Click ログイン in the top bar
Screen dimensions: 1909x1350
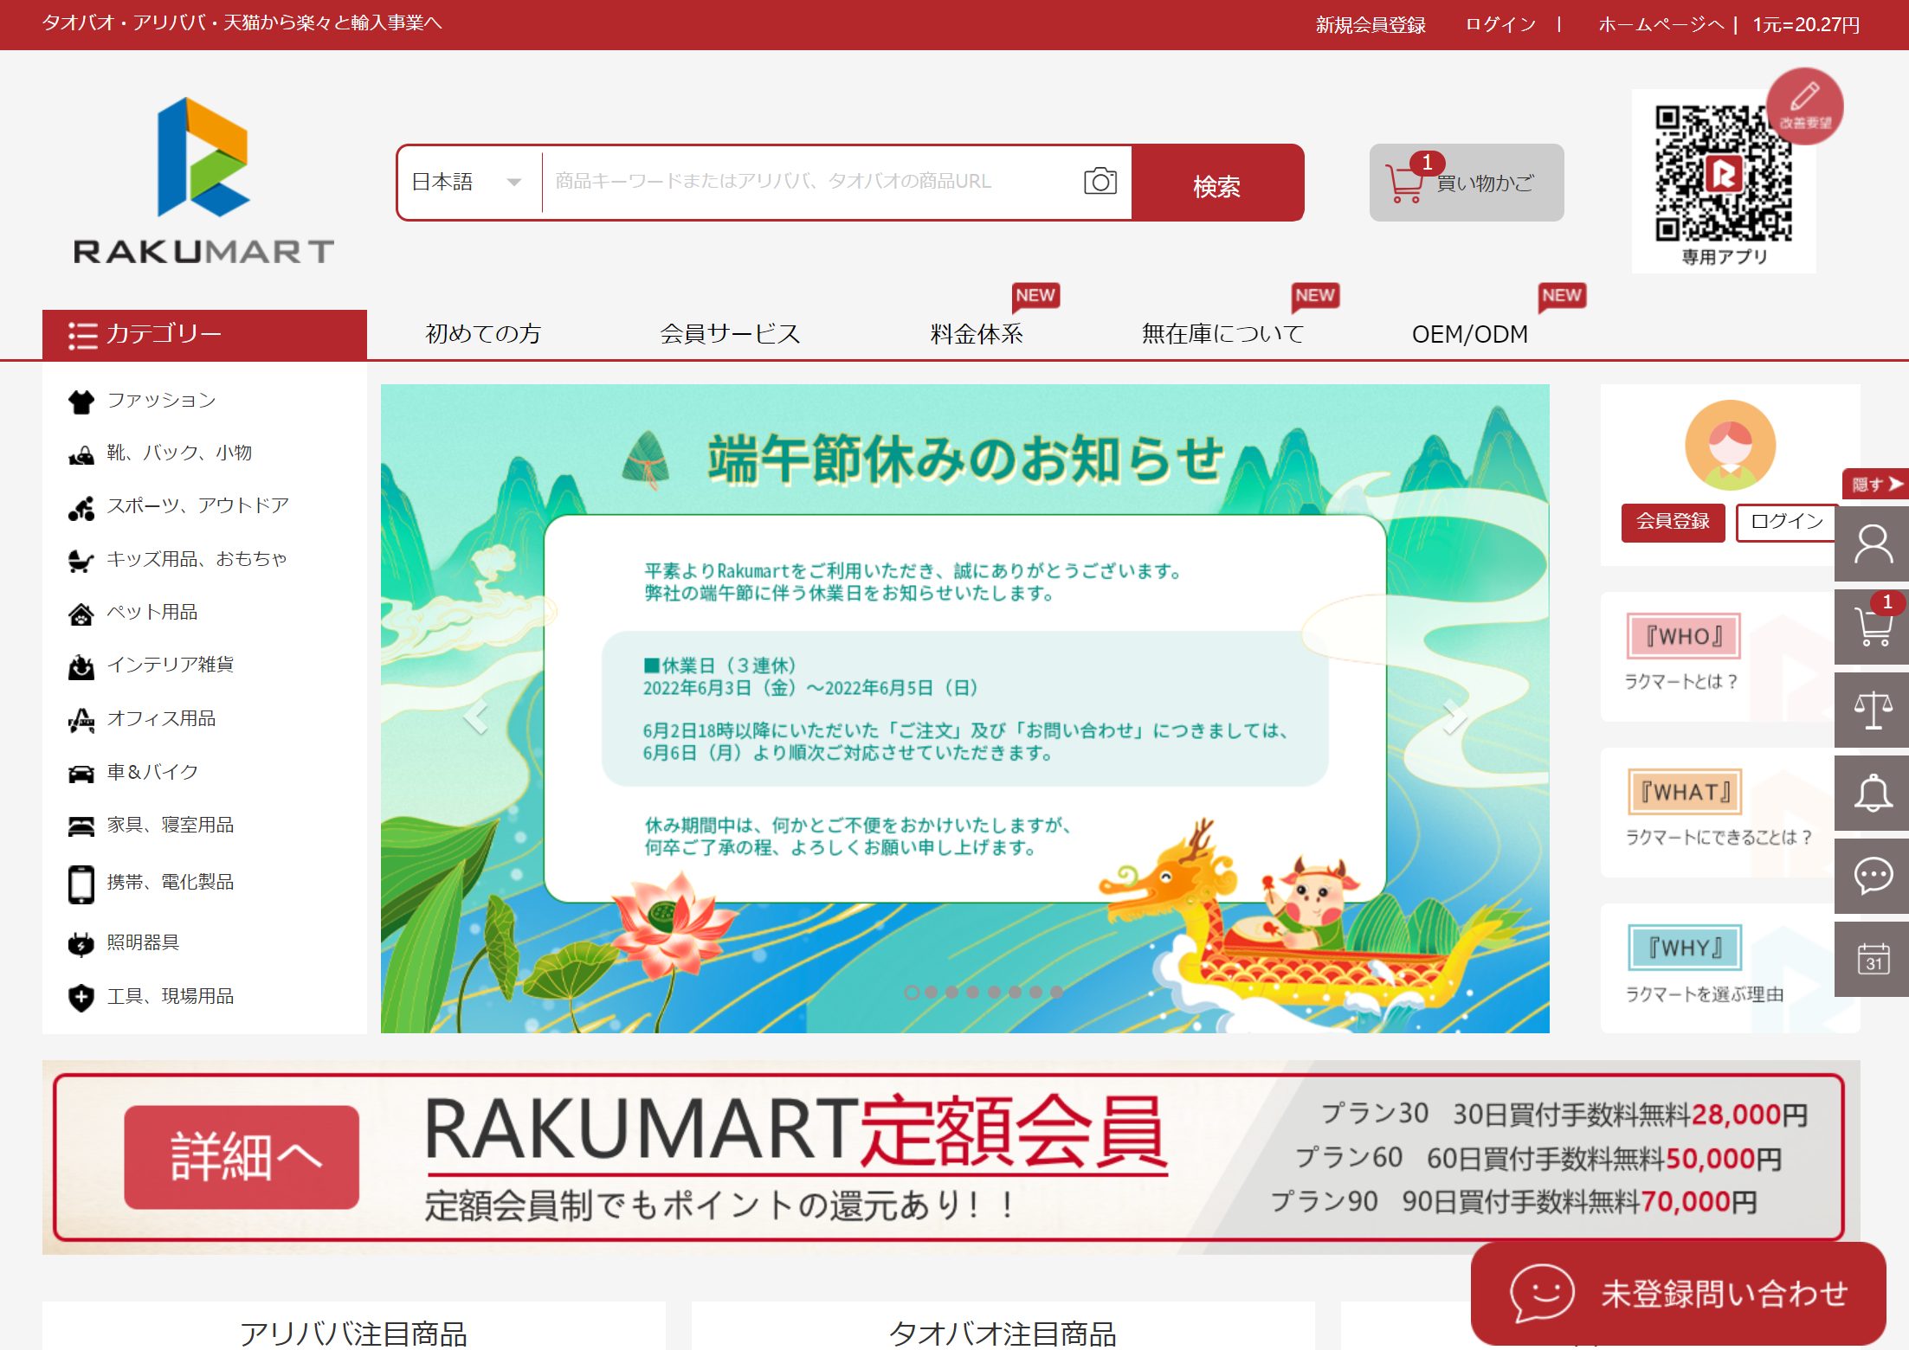pos(1501,24)
